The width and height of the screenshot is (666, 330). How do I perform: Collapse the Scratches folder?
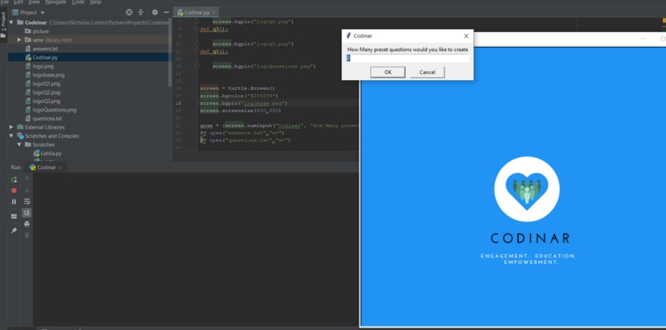click(19, 144)
